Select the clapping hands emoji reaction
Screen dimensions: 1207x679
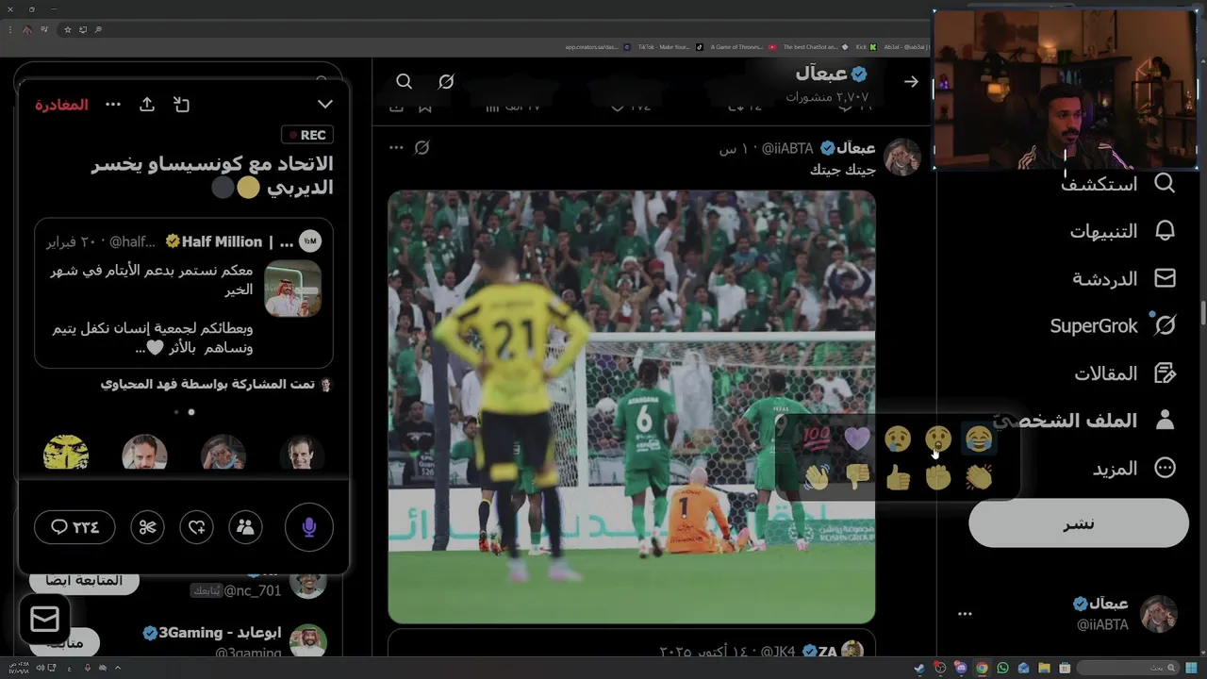tap(979, 477)
